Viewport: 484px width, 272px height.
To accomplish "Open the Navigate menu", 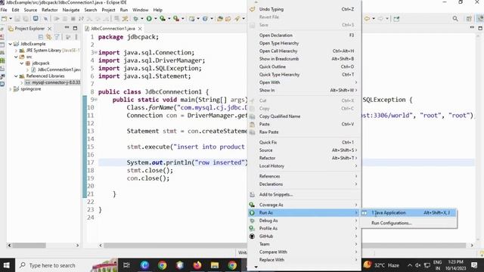I will pyautogui.click(x=71, y=10).
